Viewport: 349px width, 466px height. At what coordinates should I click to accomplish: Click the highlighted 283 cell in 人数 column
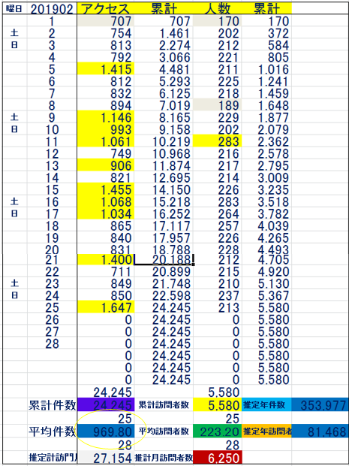click(217, 141)
